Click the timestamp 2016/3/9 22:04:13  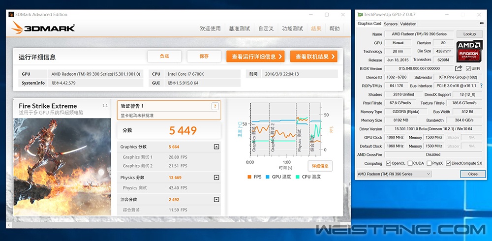click(x=282, y=74)
